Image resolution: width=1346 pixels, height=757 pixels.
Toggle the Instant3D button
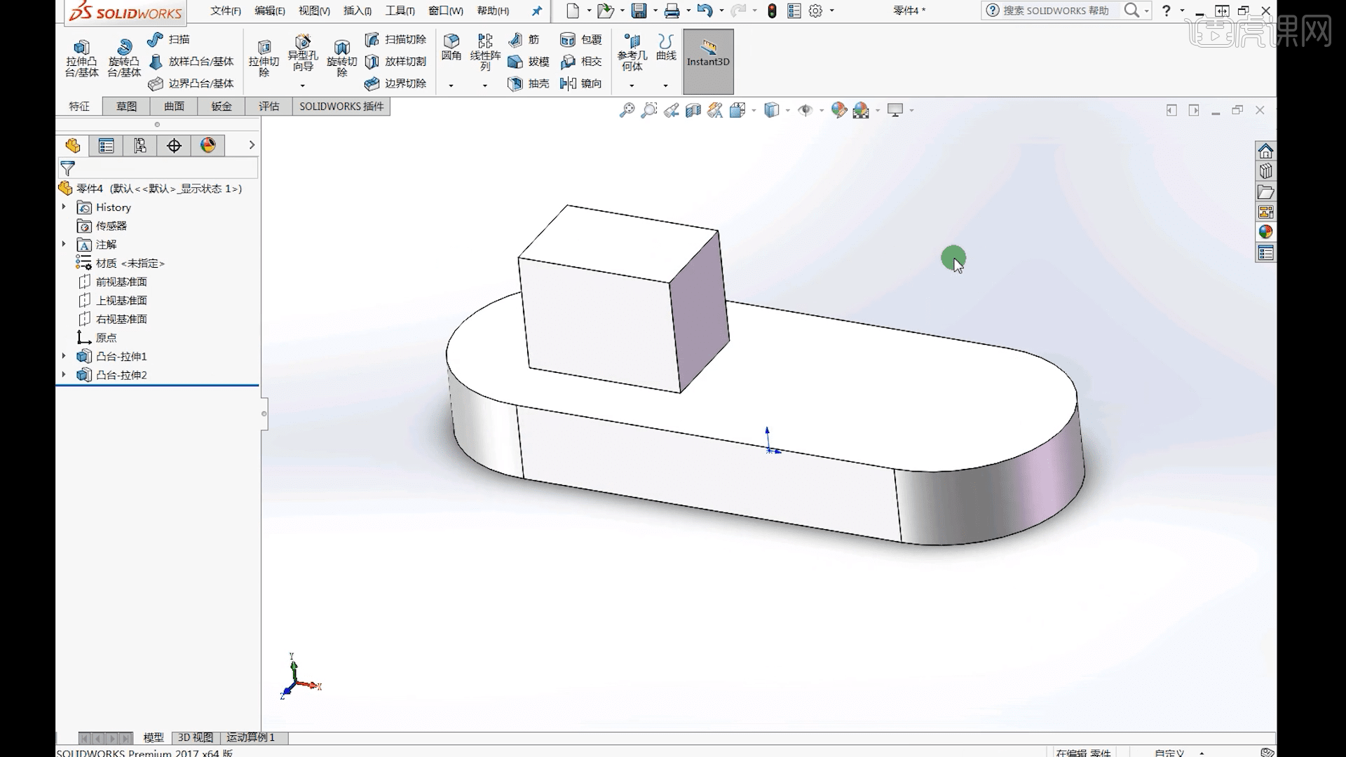708,61
